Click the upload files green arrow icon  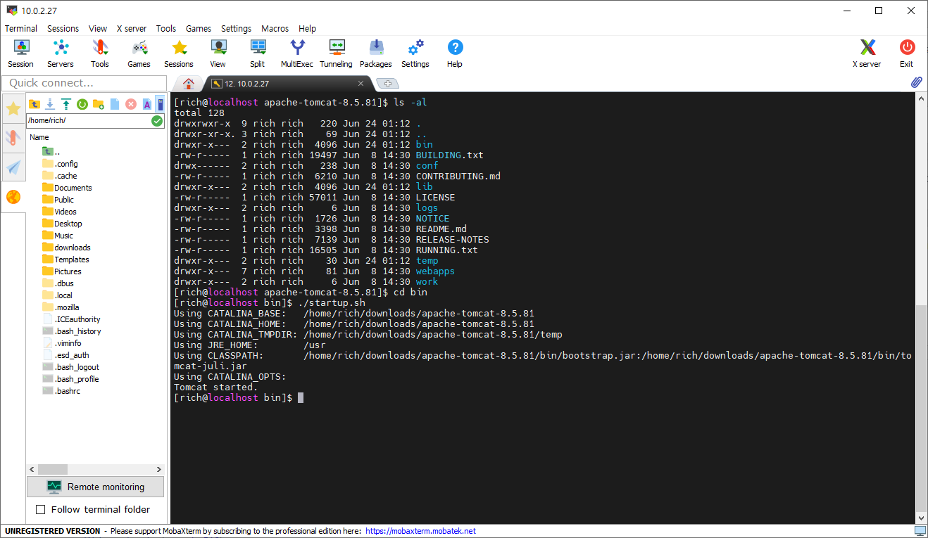66,104
